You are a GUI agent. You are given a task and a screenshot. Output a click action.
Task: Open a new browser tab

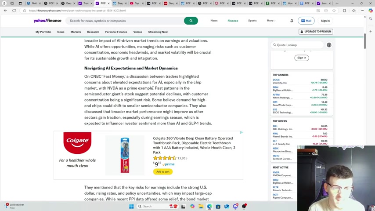(x=337, y=4)
